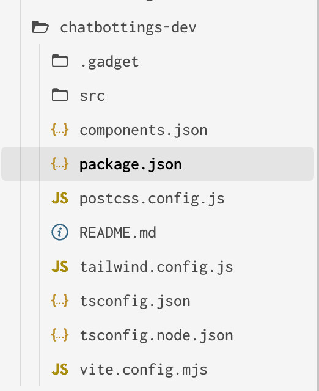Image resolution: width=319 pixels, height=391 pixels.
Task: Click the JS icon beside tailwind.config.js
Action: point(60,266)
